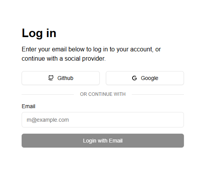Click the Google "G" logo icon

click(134, 78)
